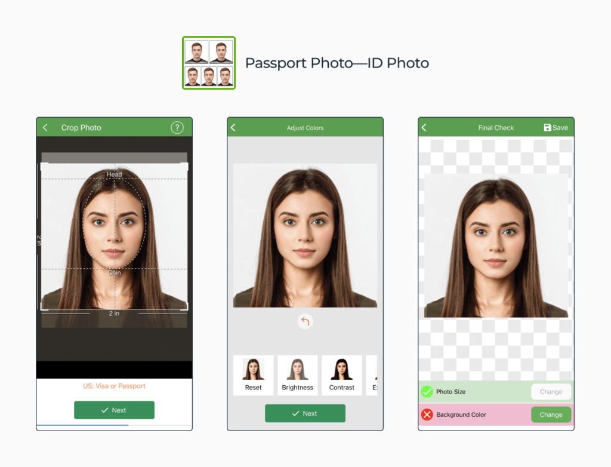
Task: Reset color adjustments via the Reset thumbnail
Action: click(x=253, y=375)
